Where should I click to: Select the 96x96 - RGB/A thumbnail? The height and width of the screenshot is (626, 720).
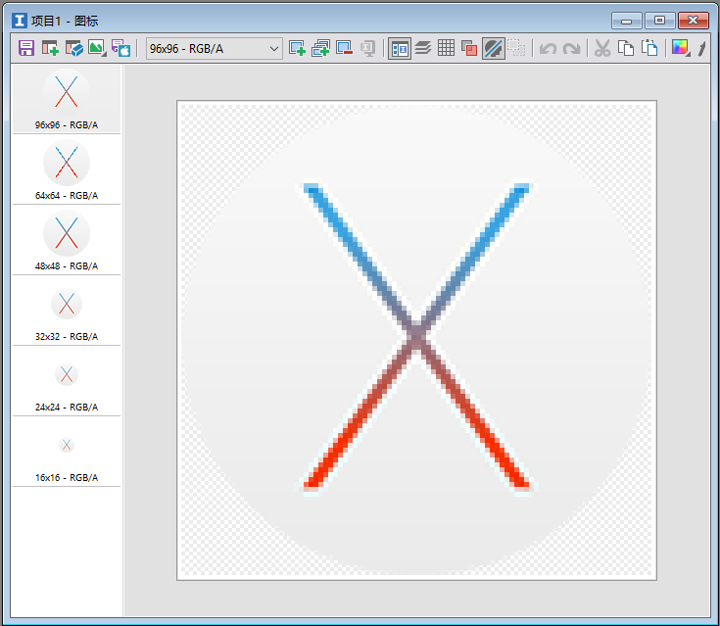67,99
